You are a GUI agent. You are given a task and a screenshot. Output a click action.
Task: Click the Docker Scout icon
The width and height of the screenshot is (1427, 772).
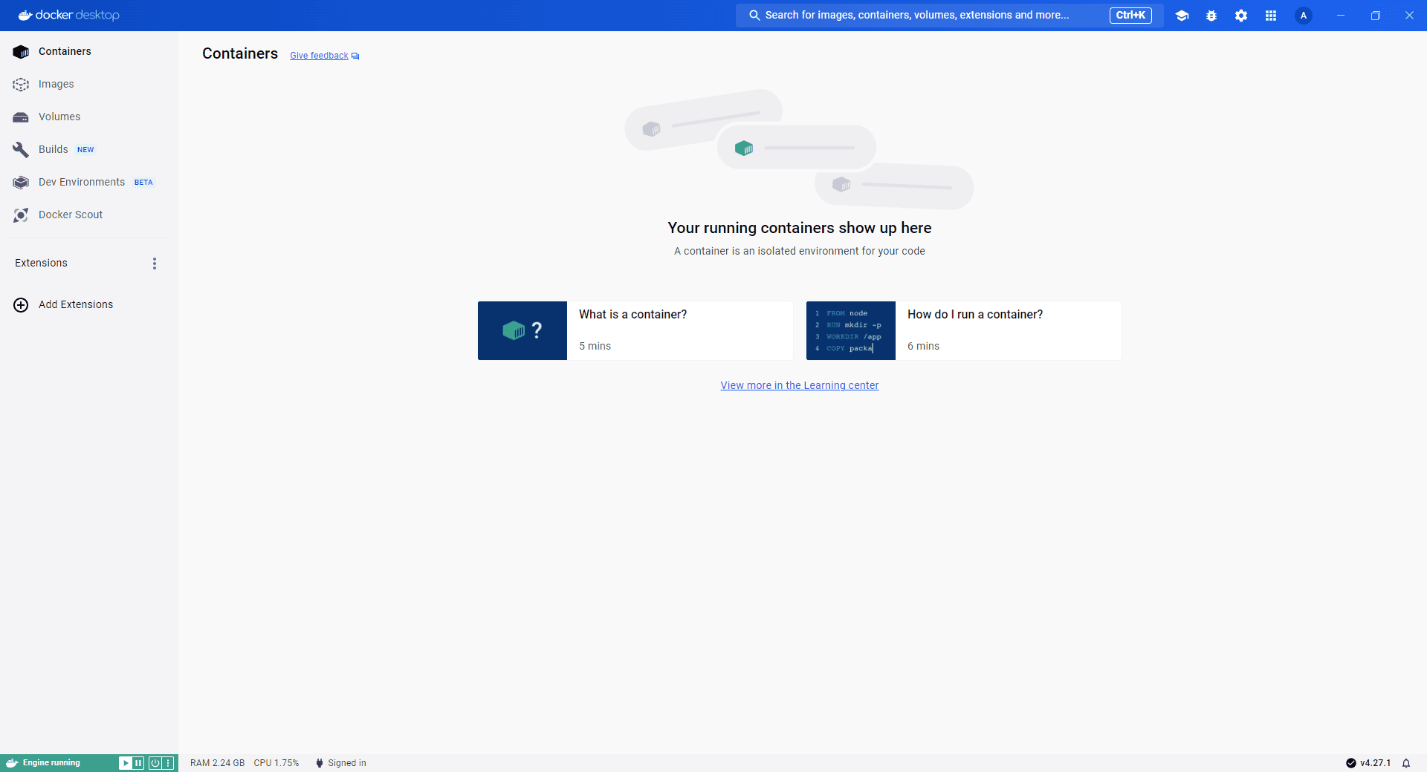(x=21, y=215)
